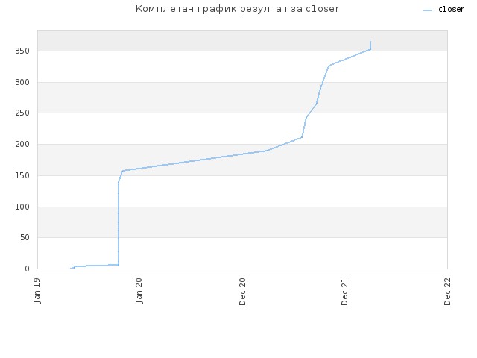Image resolution: width=477 pixels, height=358 pixels.
Task: Click the line's topmost endpoint above 350
Action: tap(370, 42)
